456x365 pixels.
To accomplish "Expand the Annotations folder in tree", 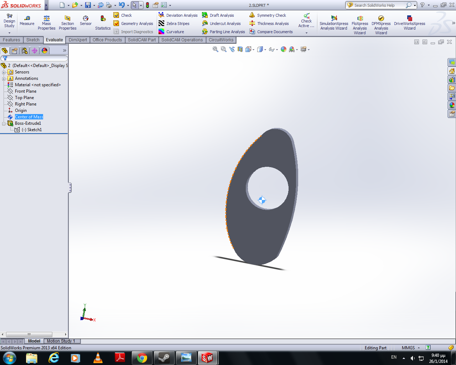I will 4,78.
